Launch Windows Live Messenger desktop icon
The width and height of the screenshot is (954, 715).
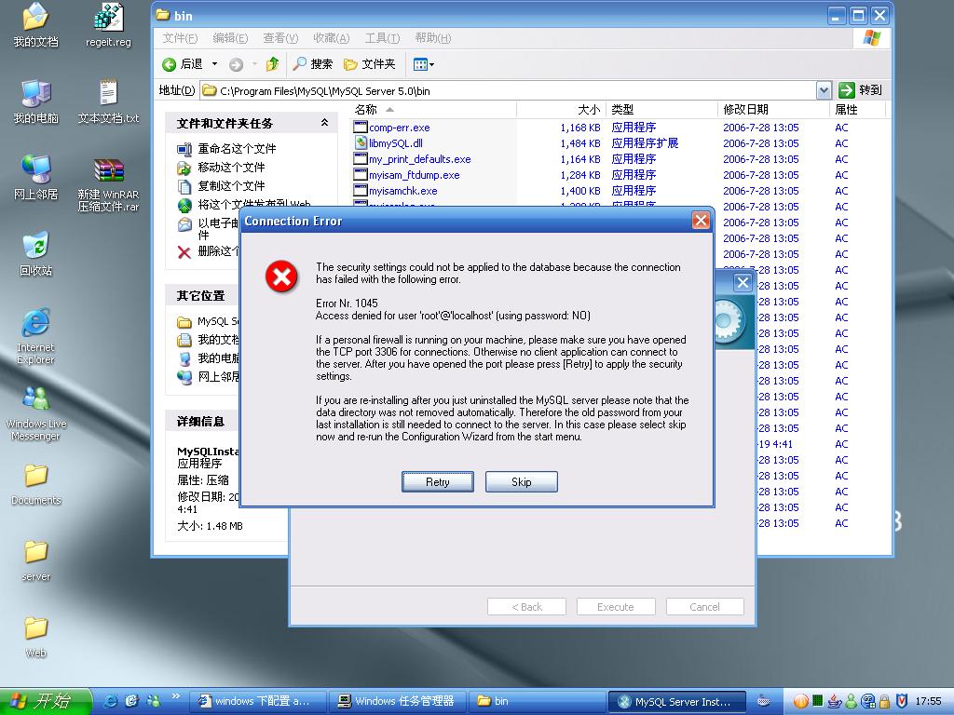pos(36,413)
